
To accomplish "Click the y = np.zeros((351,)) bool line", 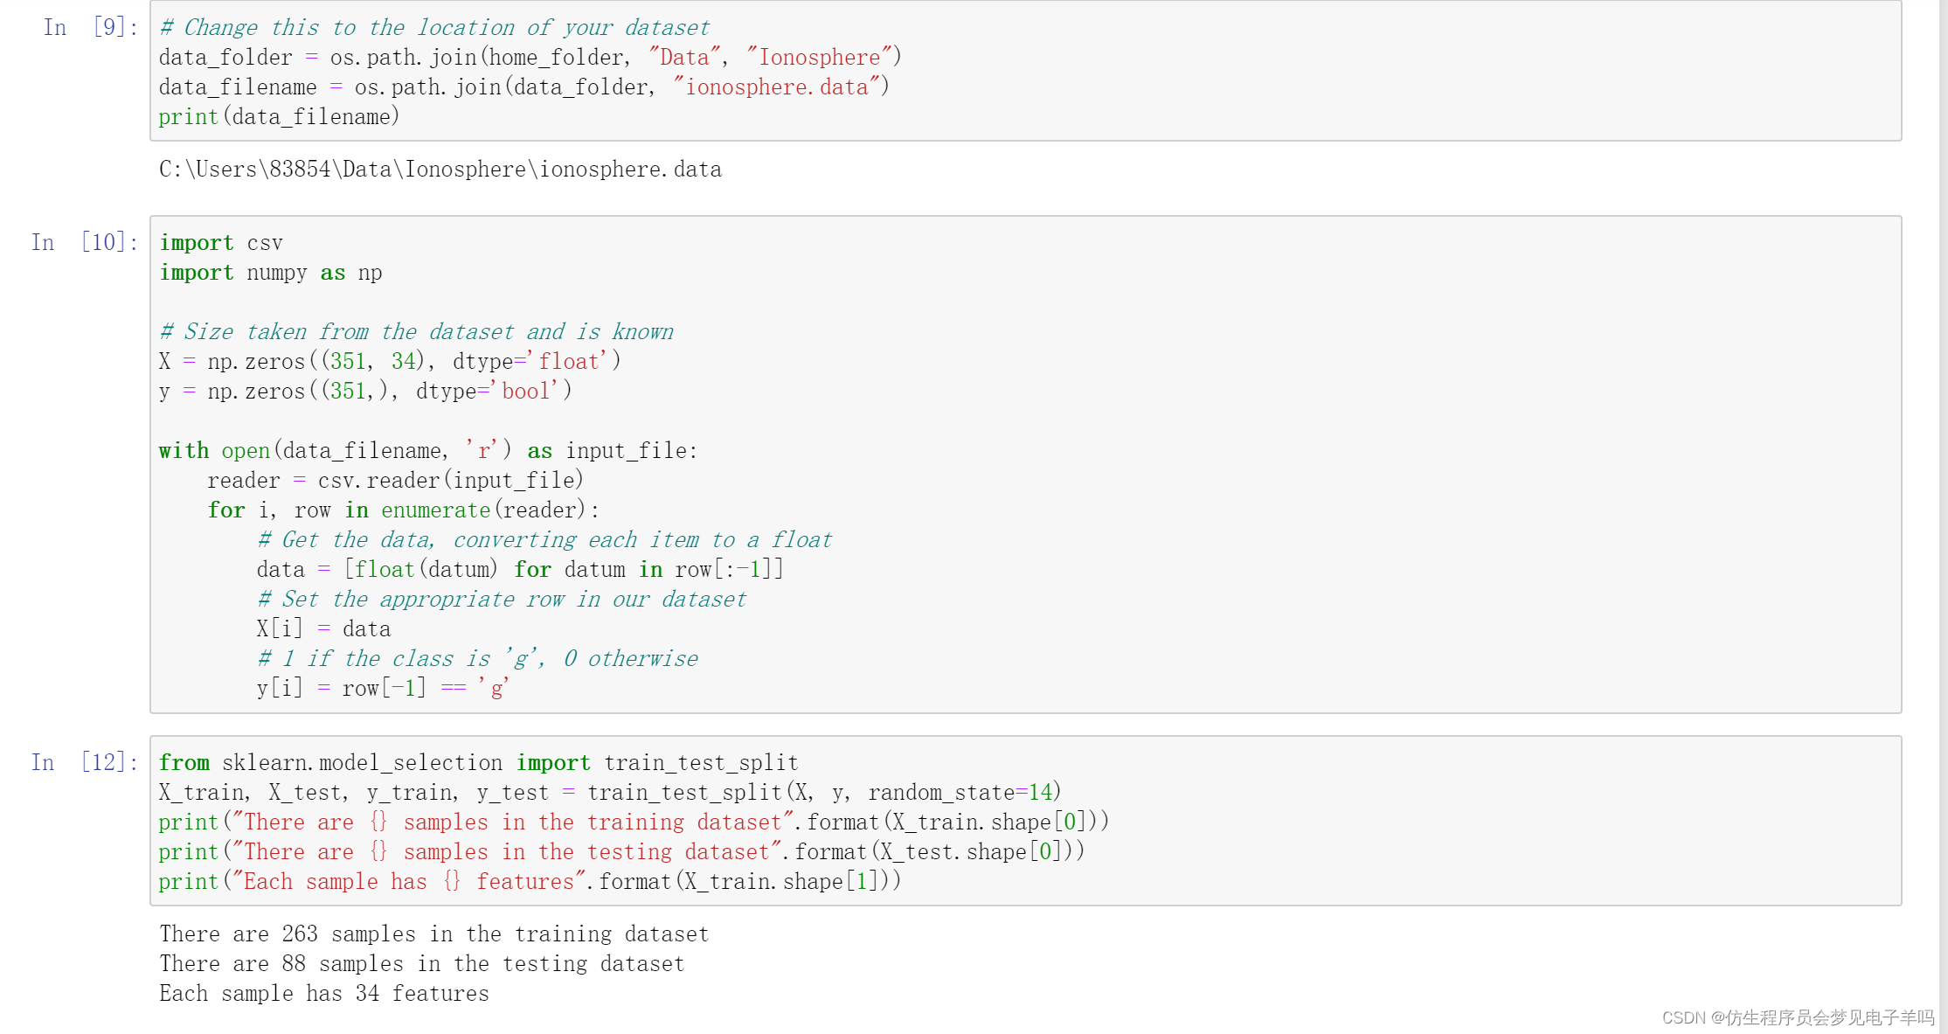I will point(365,391).
